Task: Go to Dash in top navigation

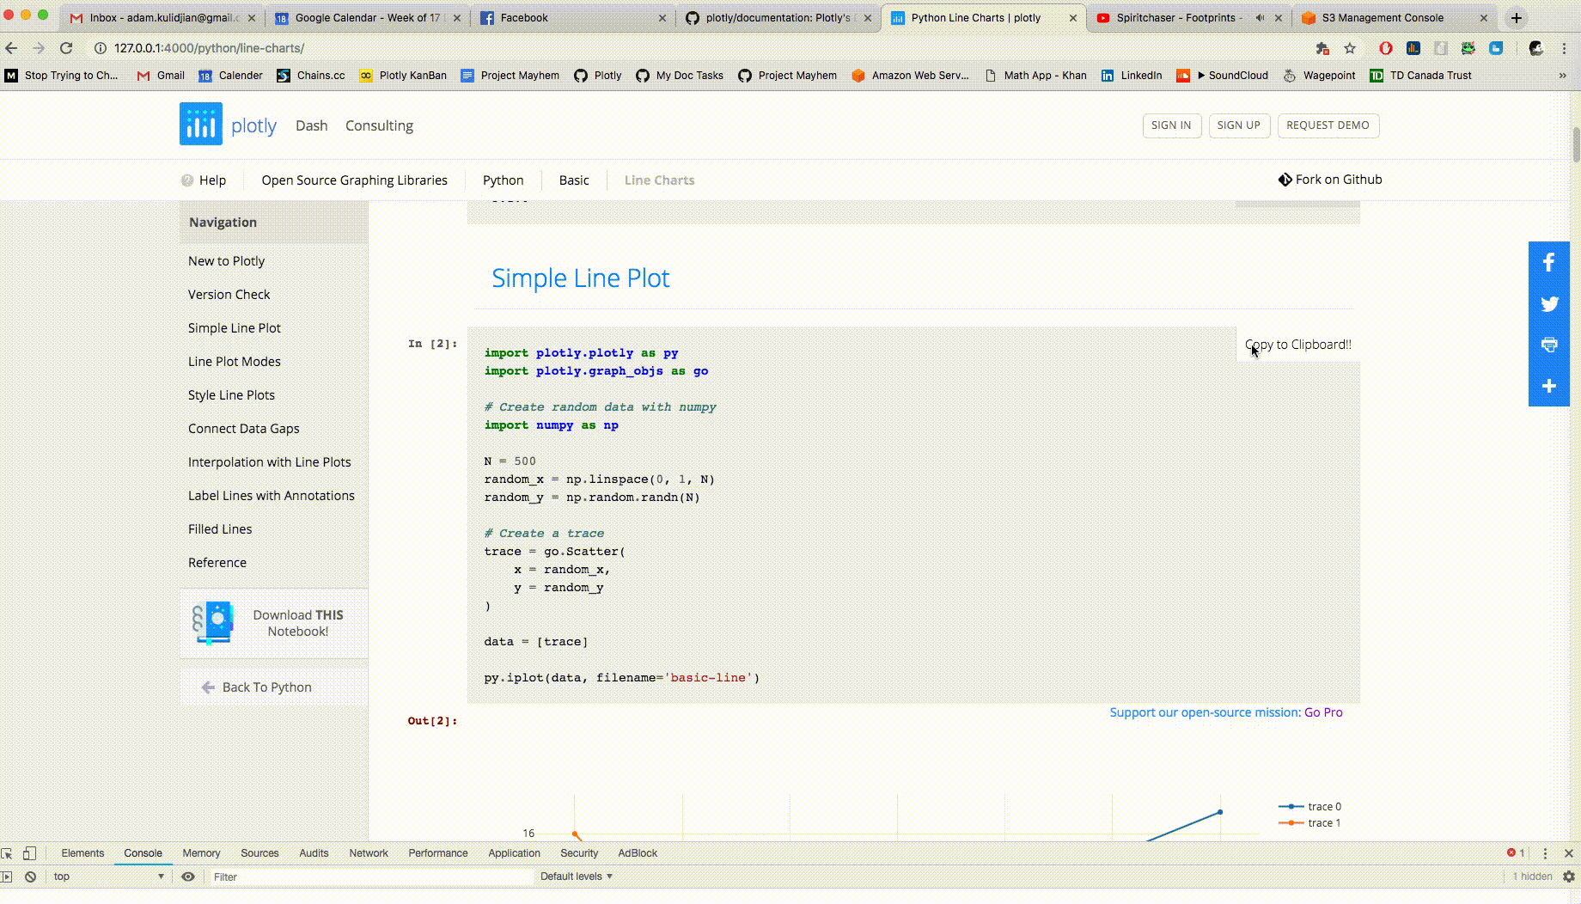Action: pyautogui.click(x=311, y=125)
